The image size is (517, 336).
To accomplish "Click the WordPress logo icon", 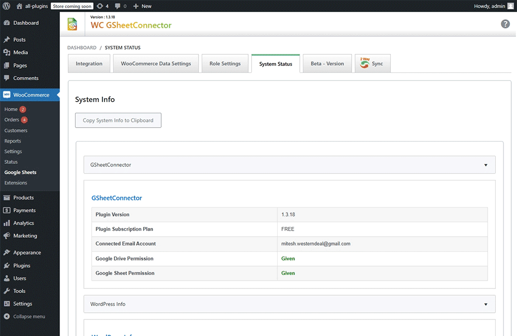I will [x=6, y=6].
